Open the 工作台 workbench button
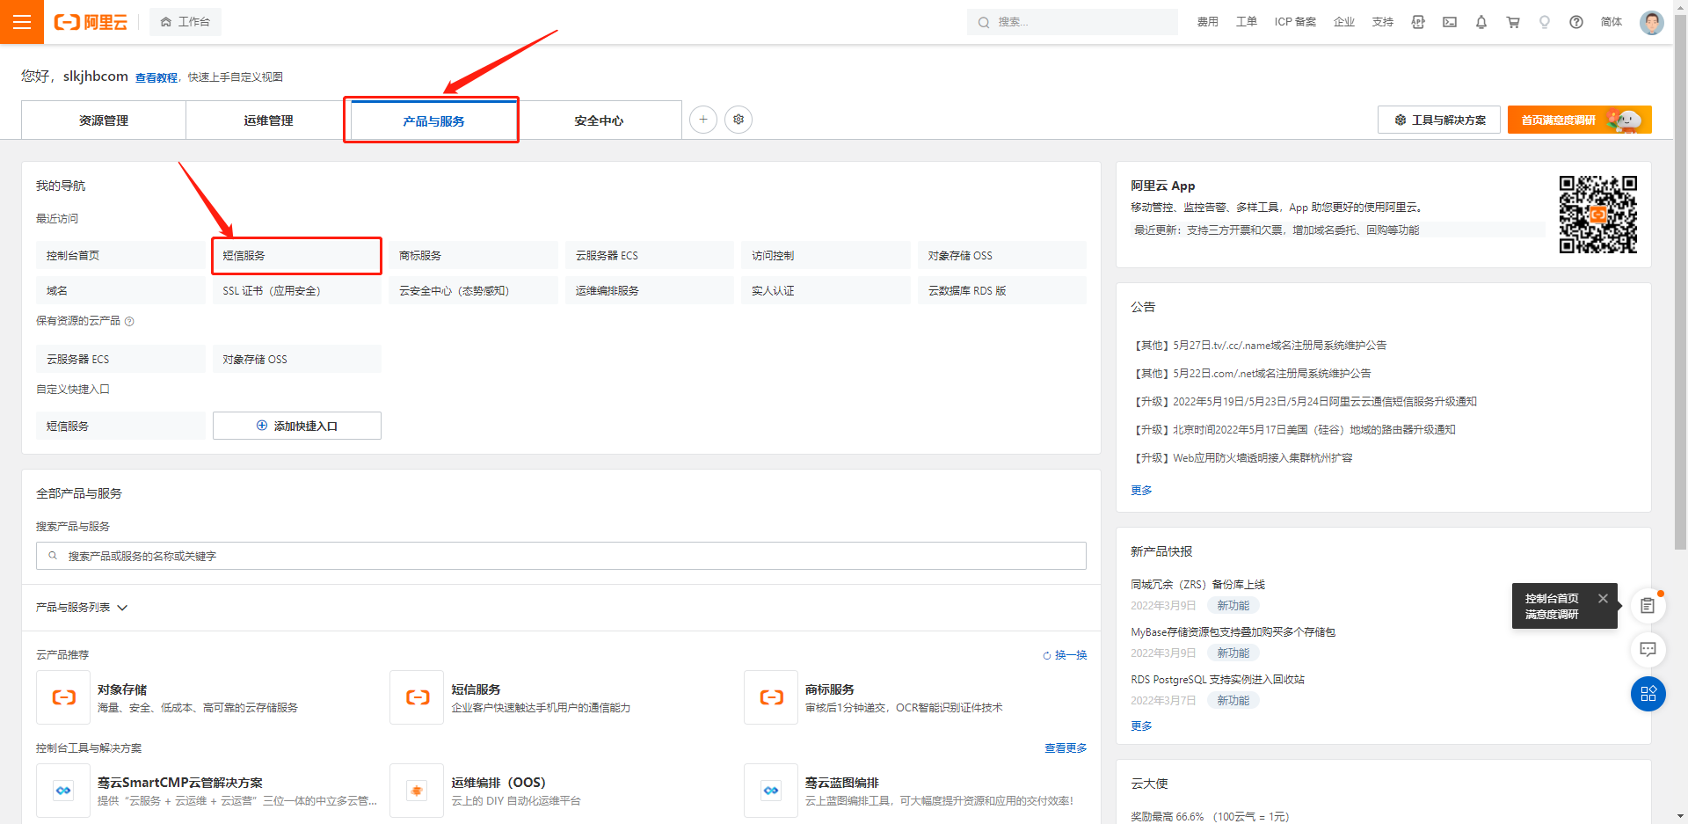 coord(186,22)
